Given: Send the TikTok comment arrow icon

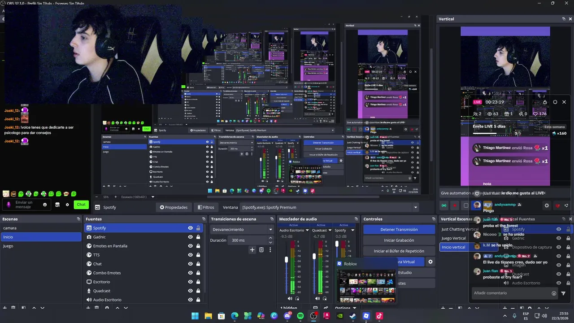Looking at the screenshot, I should click(563, 293).
